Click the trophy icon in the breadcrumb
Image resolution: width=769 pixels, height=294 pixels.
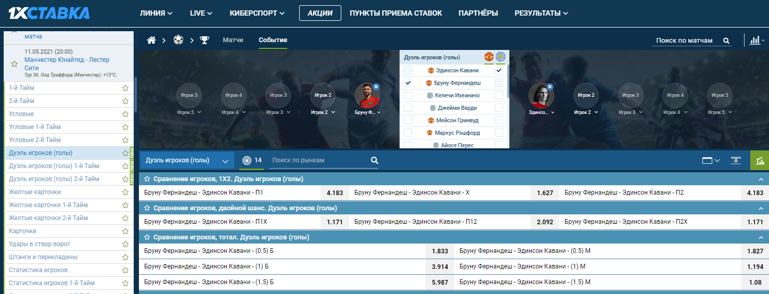coord(205,40)
